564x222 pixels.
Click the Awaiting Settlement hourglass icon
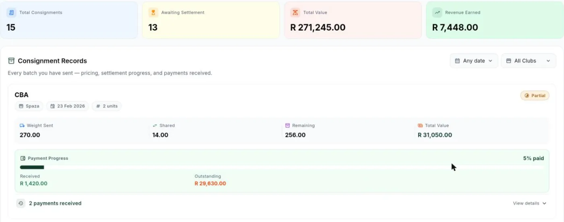153,12
